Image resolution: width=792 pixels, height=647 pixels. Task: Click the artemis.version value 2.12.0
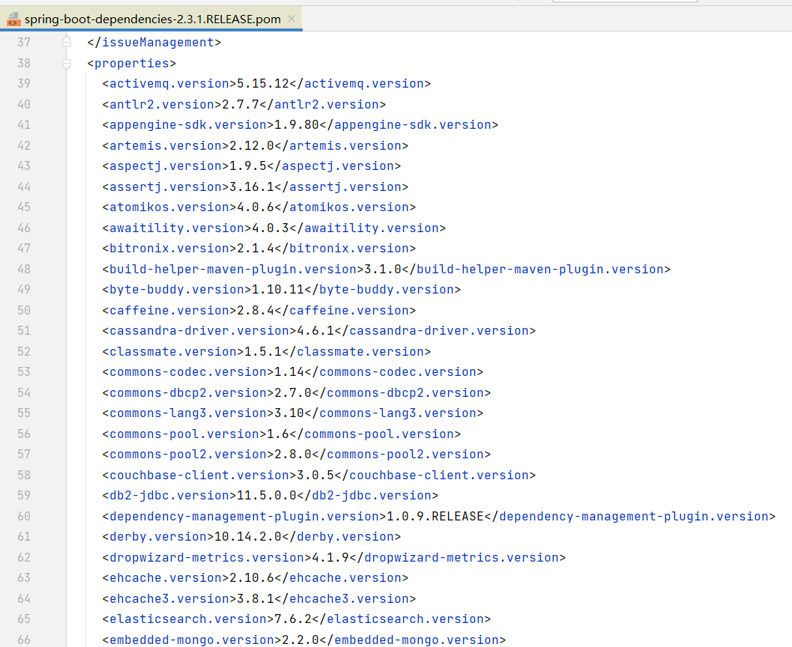point(252,146)
